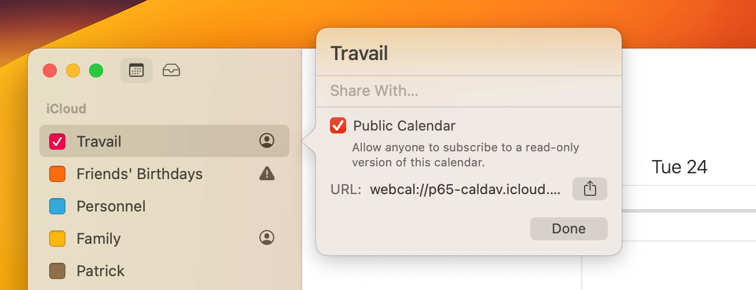Click the share icon next to Travail
Screen dimensions: 756x290
point(267,140)
